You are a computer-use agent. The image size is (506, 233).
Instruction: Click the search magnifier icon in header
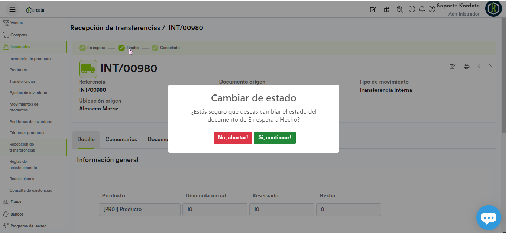(400, 10)
